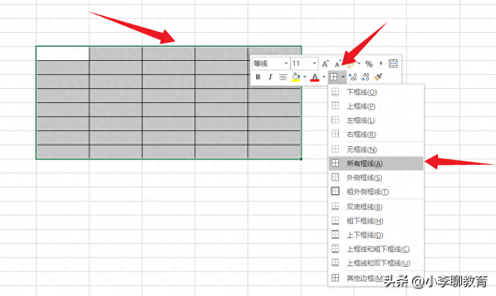
Task: Expand the font color palette arrow
Action: (x=324, y=77)
